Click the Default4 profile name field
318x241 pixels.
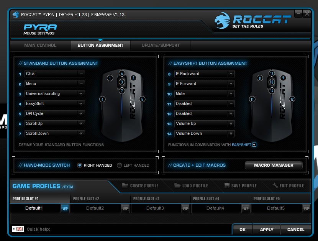click(215, 208)
